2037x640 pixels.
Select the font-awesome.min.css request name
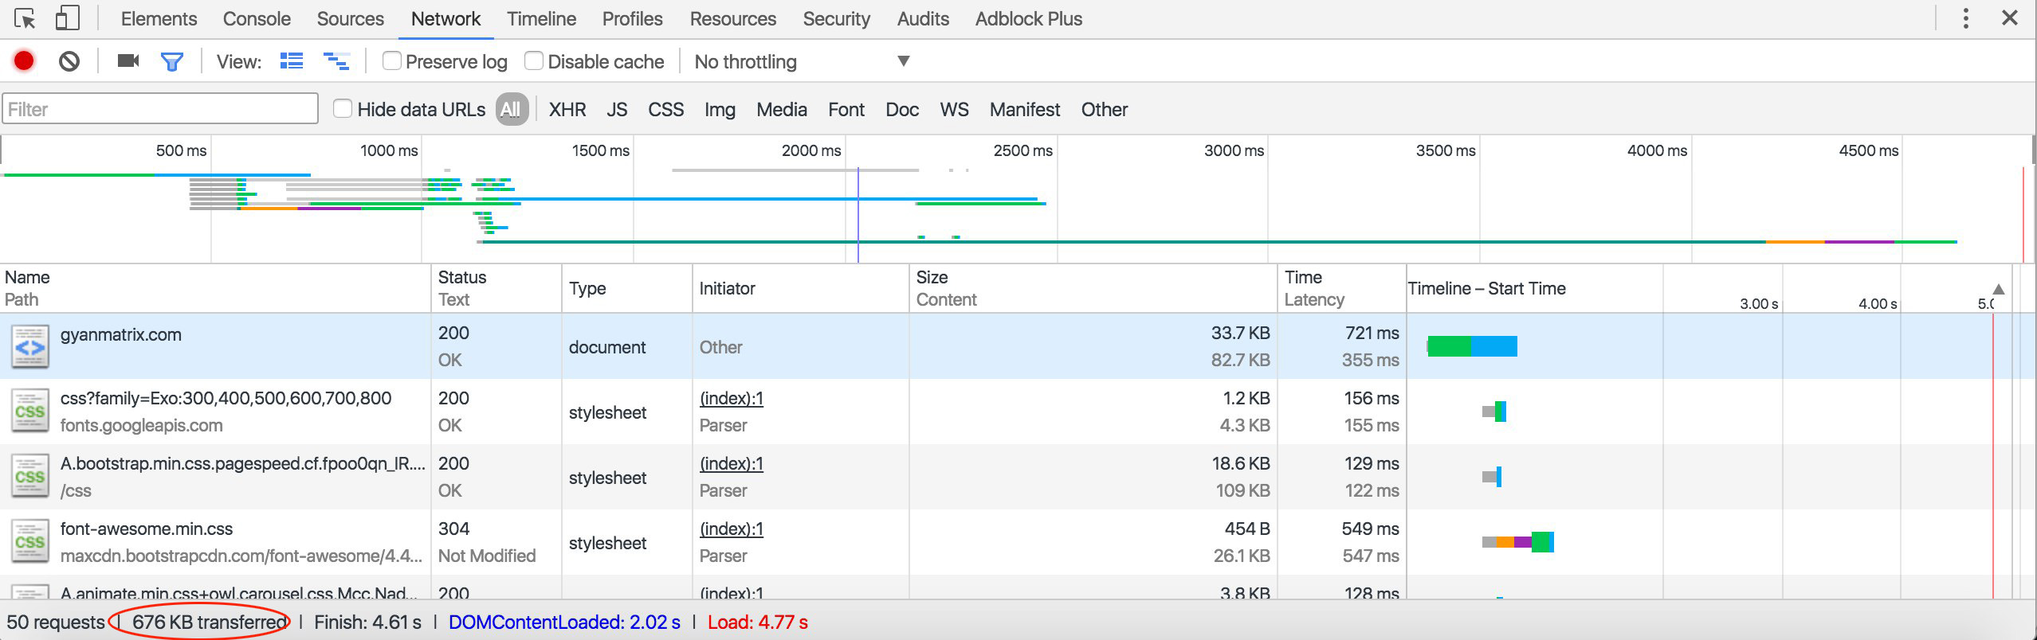click(x=147, y=529)
